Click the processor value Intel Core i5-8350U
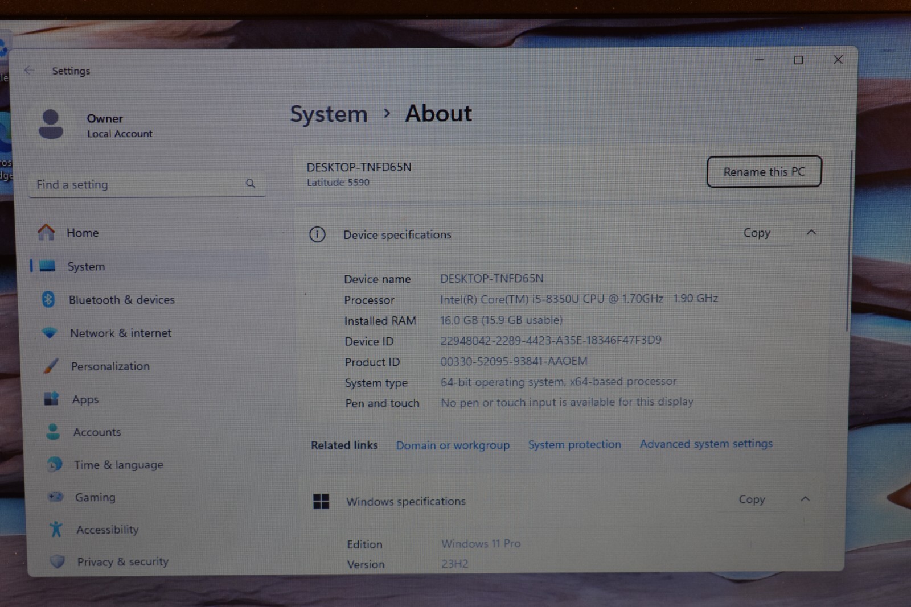The height and width of the screenshot is (607, 911). tap(579, 299)
